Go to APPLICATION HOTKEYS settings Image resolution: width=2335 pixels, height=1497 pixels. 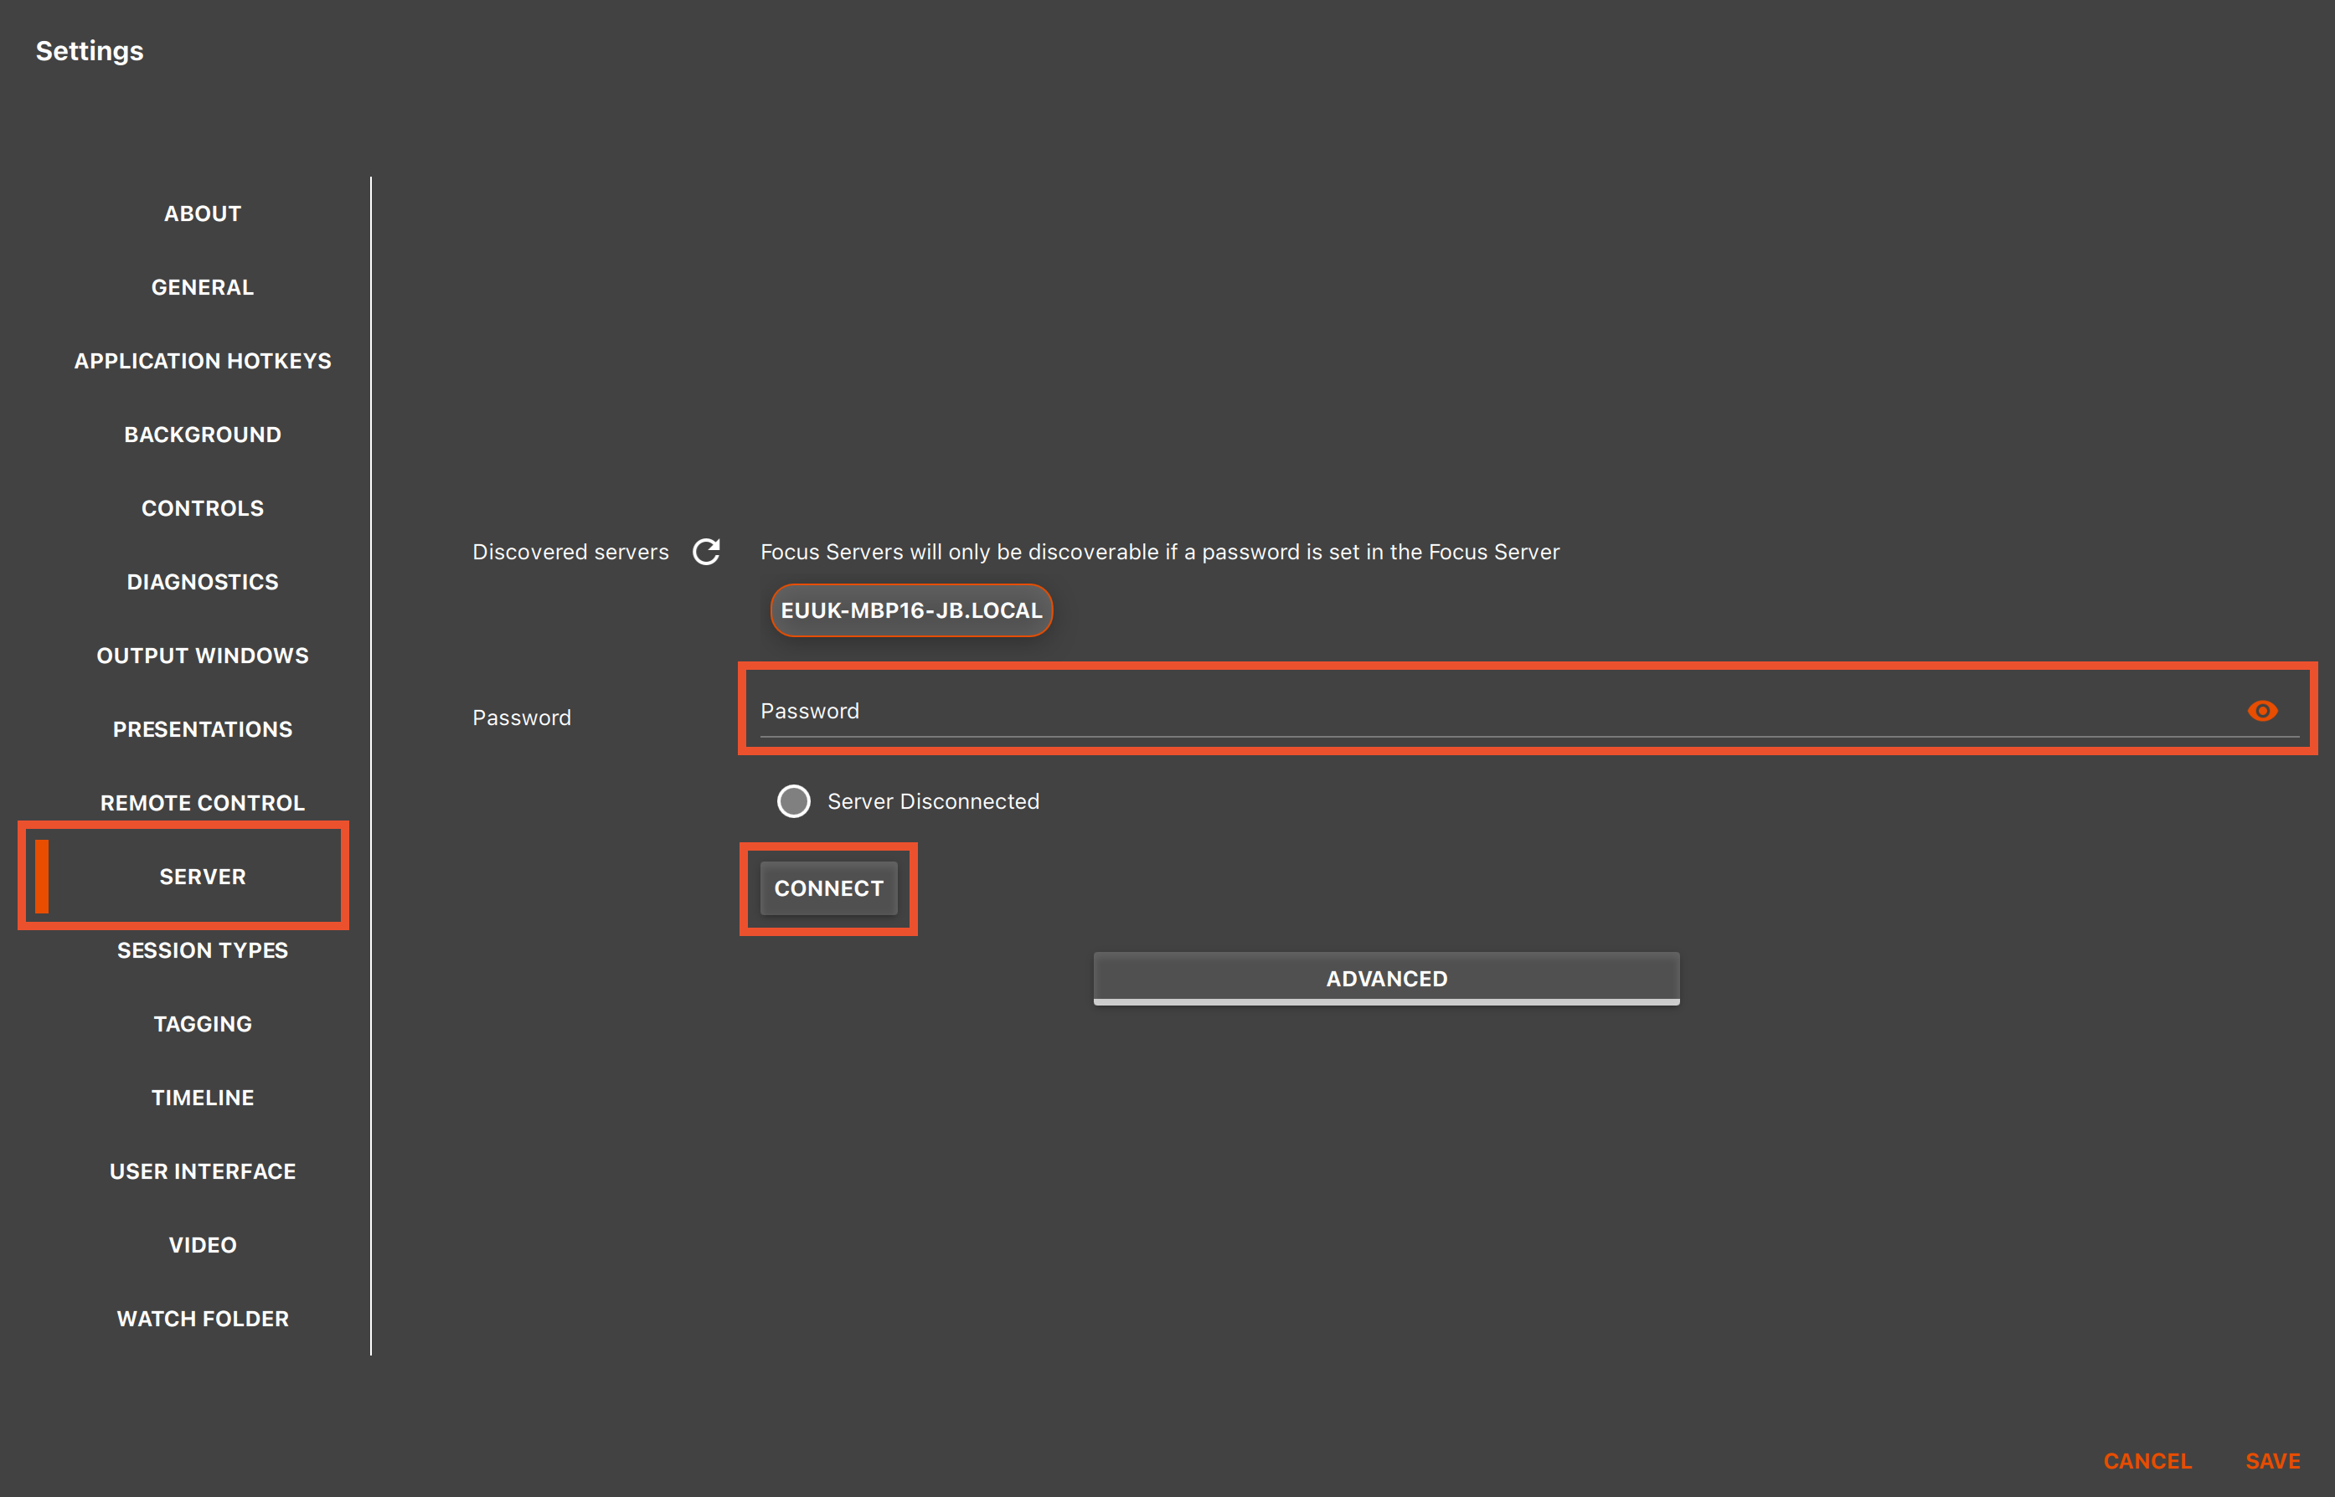[x=202, y=361]
